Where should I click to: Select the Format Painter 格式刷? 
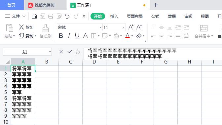click(46, 31)
